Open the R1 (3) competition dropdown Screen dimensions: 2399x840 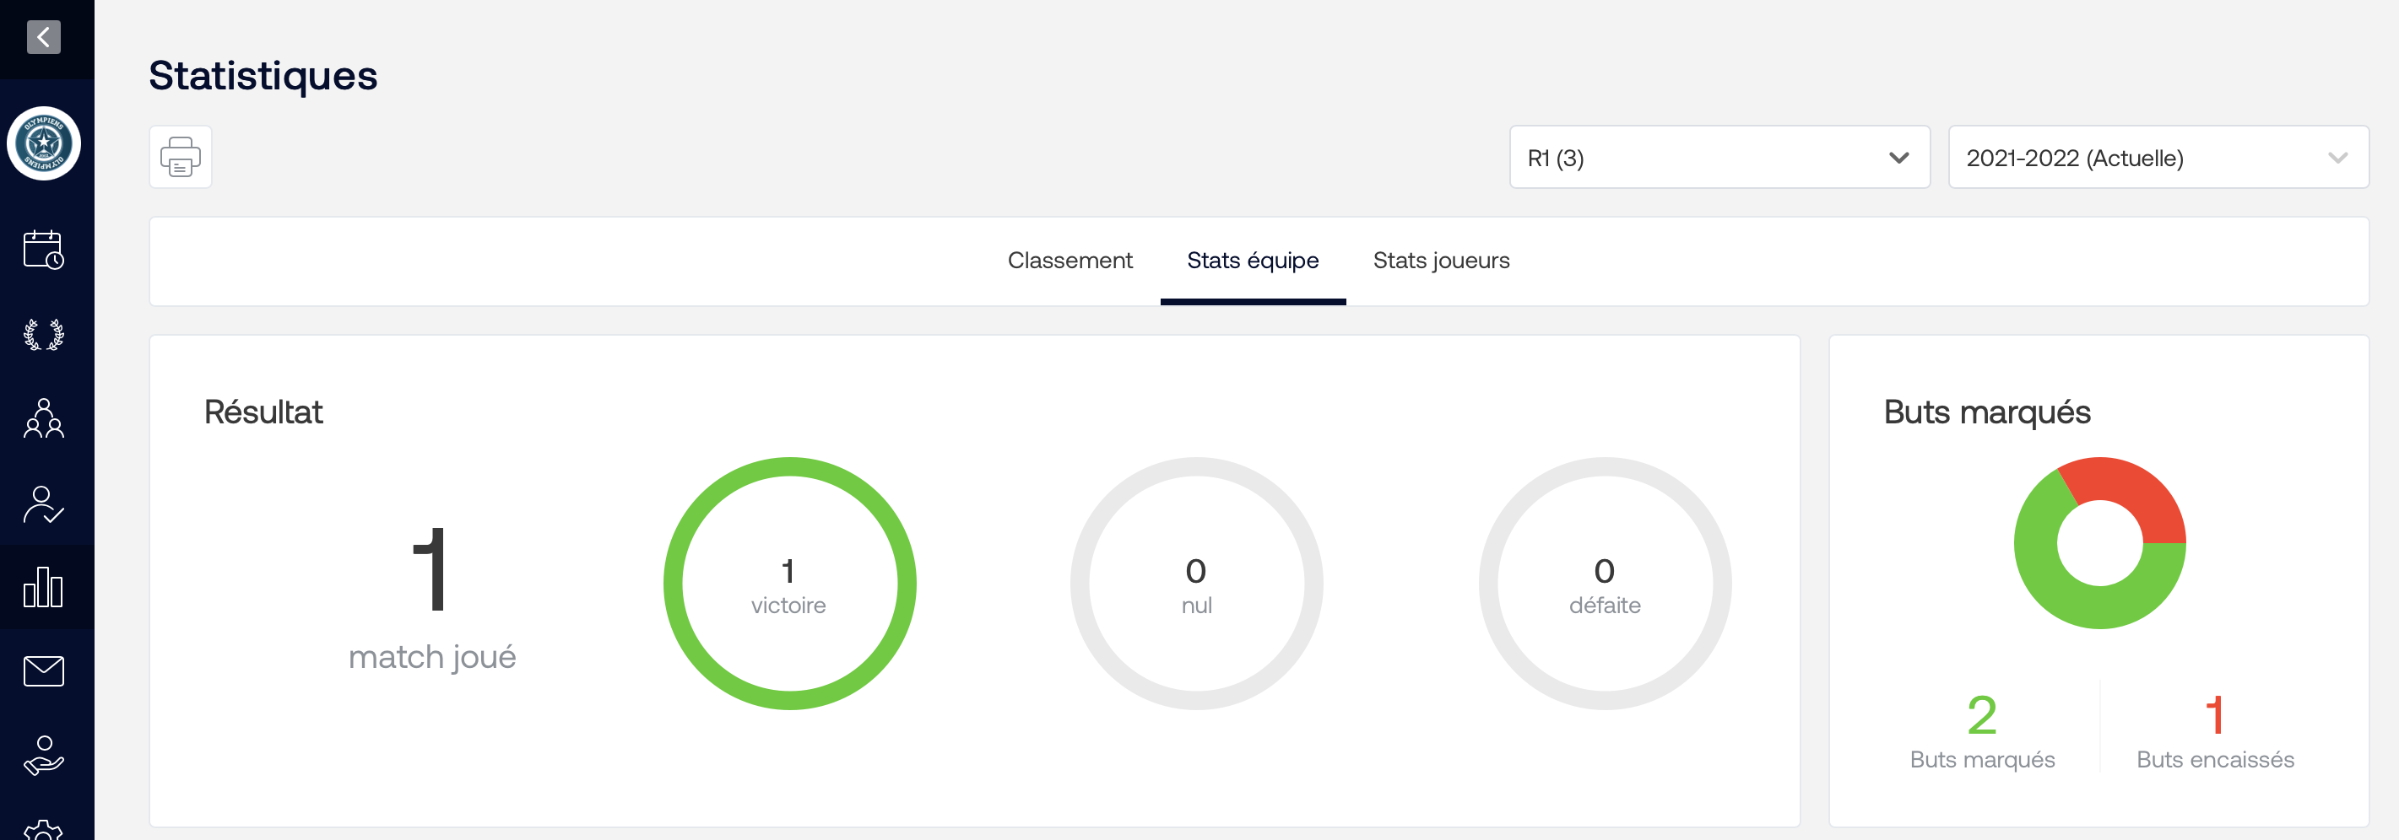(x=1719, y=157)
